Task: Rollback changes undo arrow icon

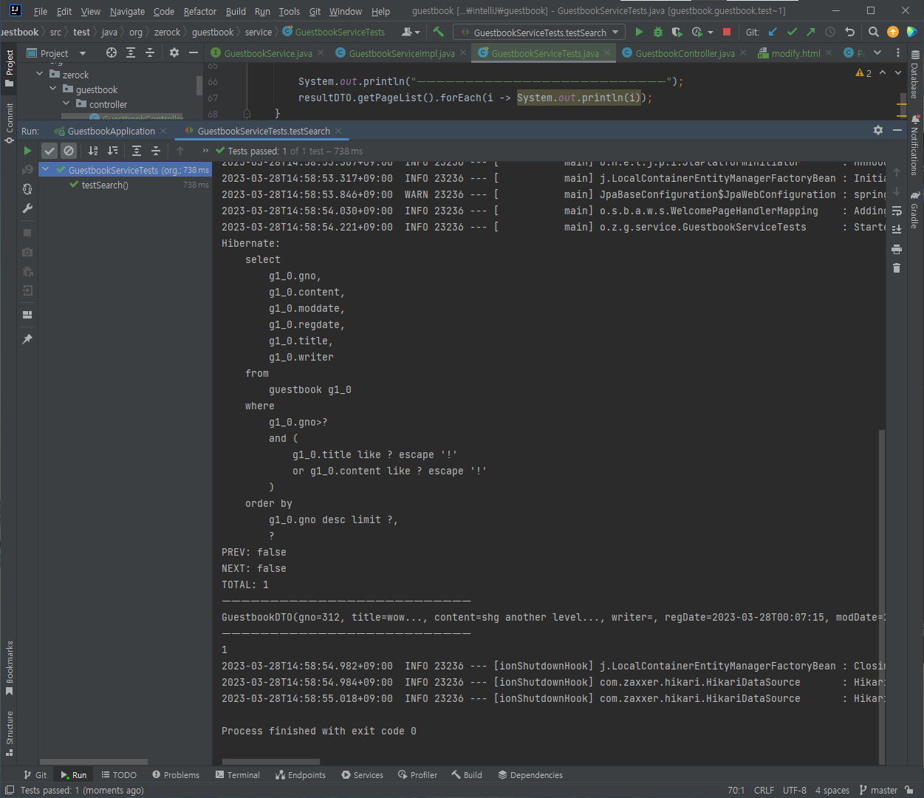Action: (x=849, y=32)
